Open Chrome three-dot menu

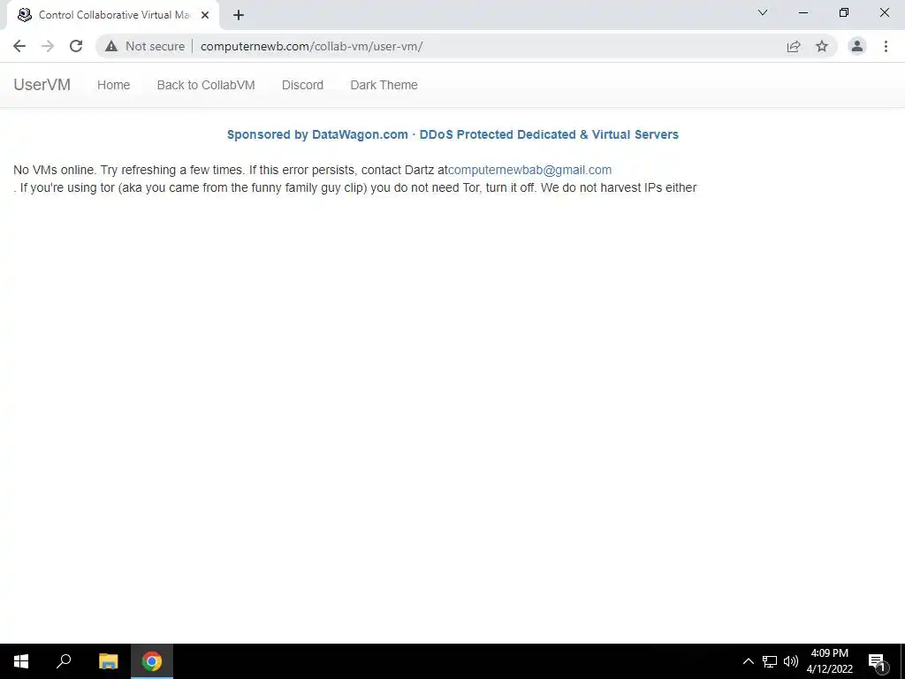886,46
